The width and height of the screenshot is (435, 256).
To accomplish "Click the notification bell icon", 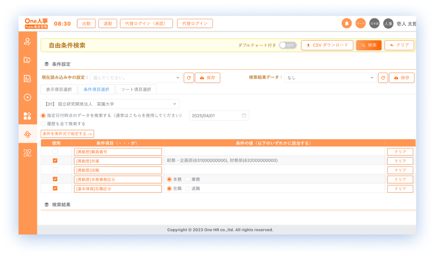I will click(347, 23).
